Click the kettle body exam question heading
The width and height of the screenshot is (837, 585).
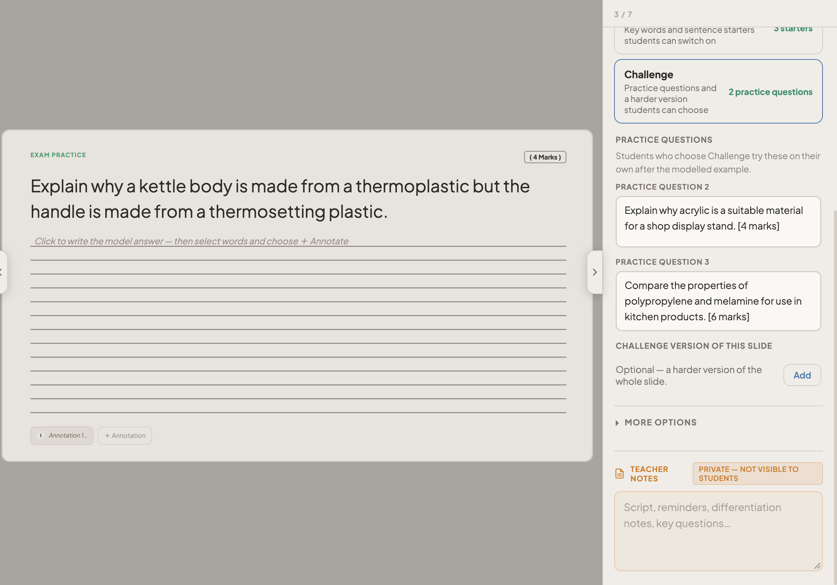(x=280, y=199)
